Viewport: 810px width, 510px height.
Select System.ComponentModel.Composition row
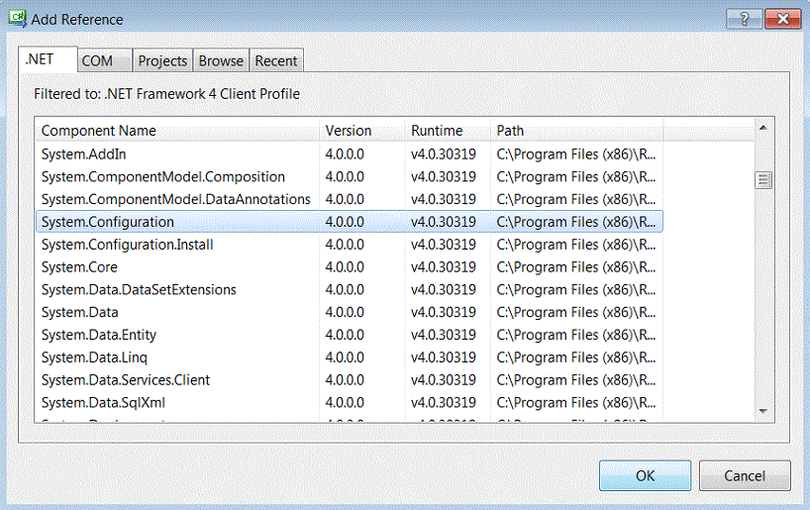tap(350, 176)
